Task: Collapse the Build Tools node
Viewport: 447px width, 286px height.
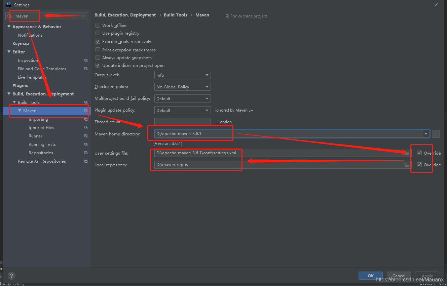Action: (14, 102)
